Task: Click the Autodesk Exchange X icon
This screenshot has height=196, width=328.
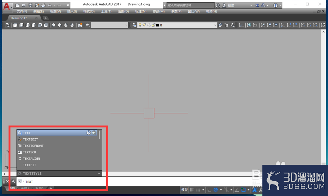Action: coord(257,5)
